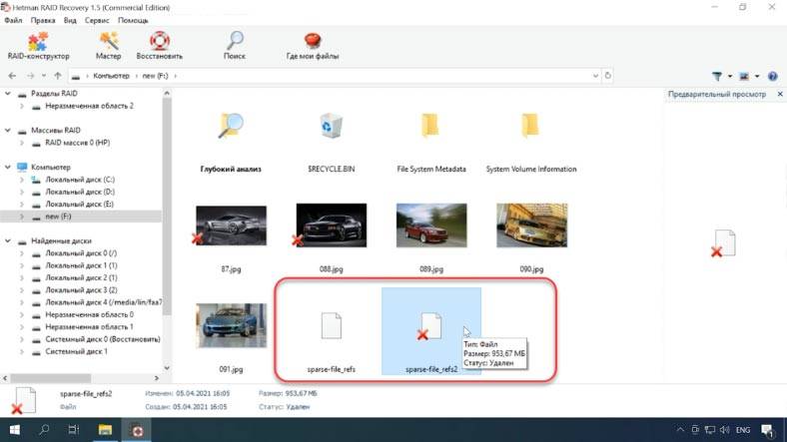Open the File System Metadata folder
Viewport: 787px width, 442px height.
(x=431, y=143)
